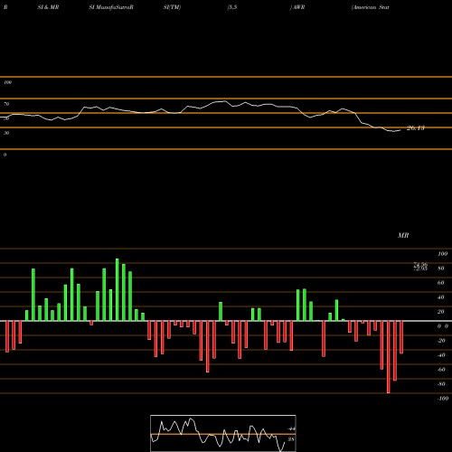The width and height of the screenshot is (452, 452).
Task: Click the overlapping 74.56 / 72.93 value label
Action: coord(420,267)
